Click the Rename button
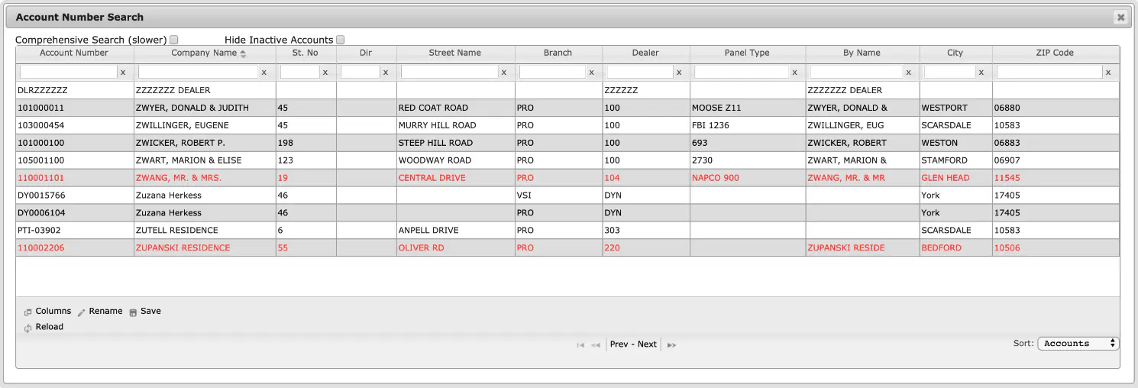The image size is (1138, 388). (100, 312)
